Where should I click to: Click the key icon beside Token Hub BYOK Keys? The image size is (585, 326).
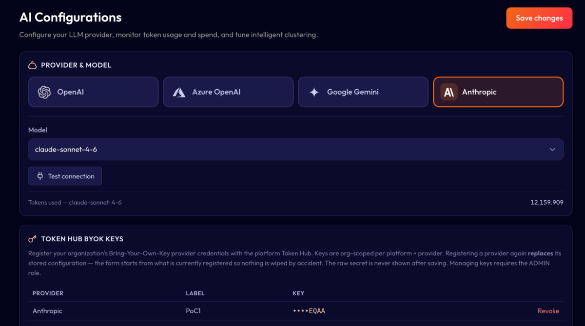[33, 239]
